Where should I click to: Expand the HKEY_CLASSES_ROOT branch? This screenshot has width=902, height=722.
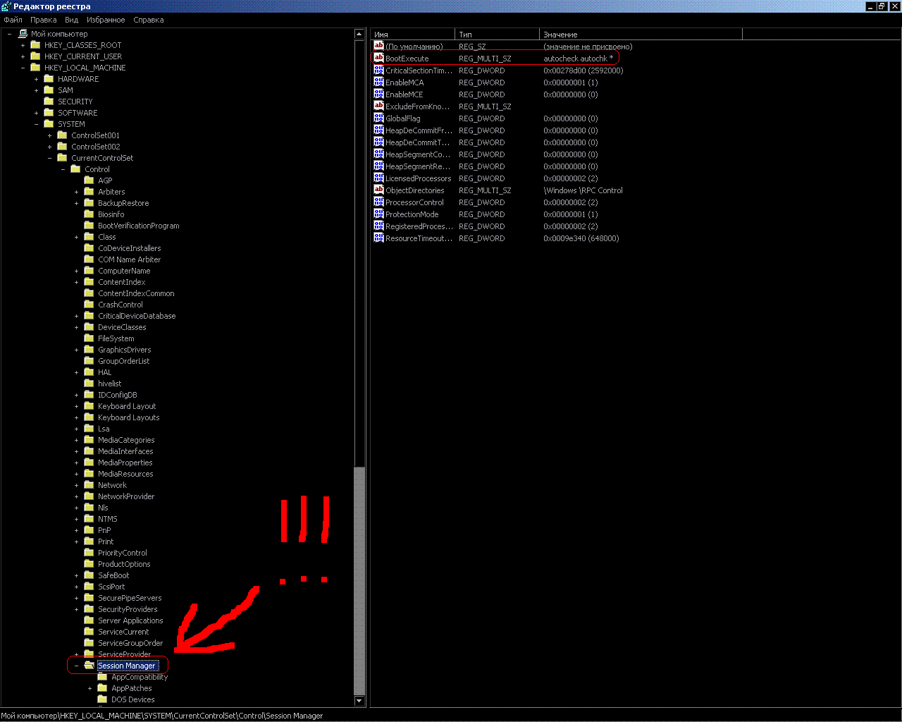click(23, 45)
